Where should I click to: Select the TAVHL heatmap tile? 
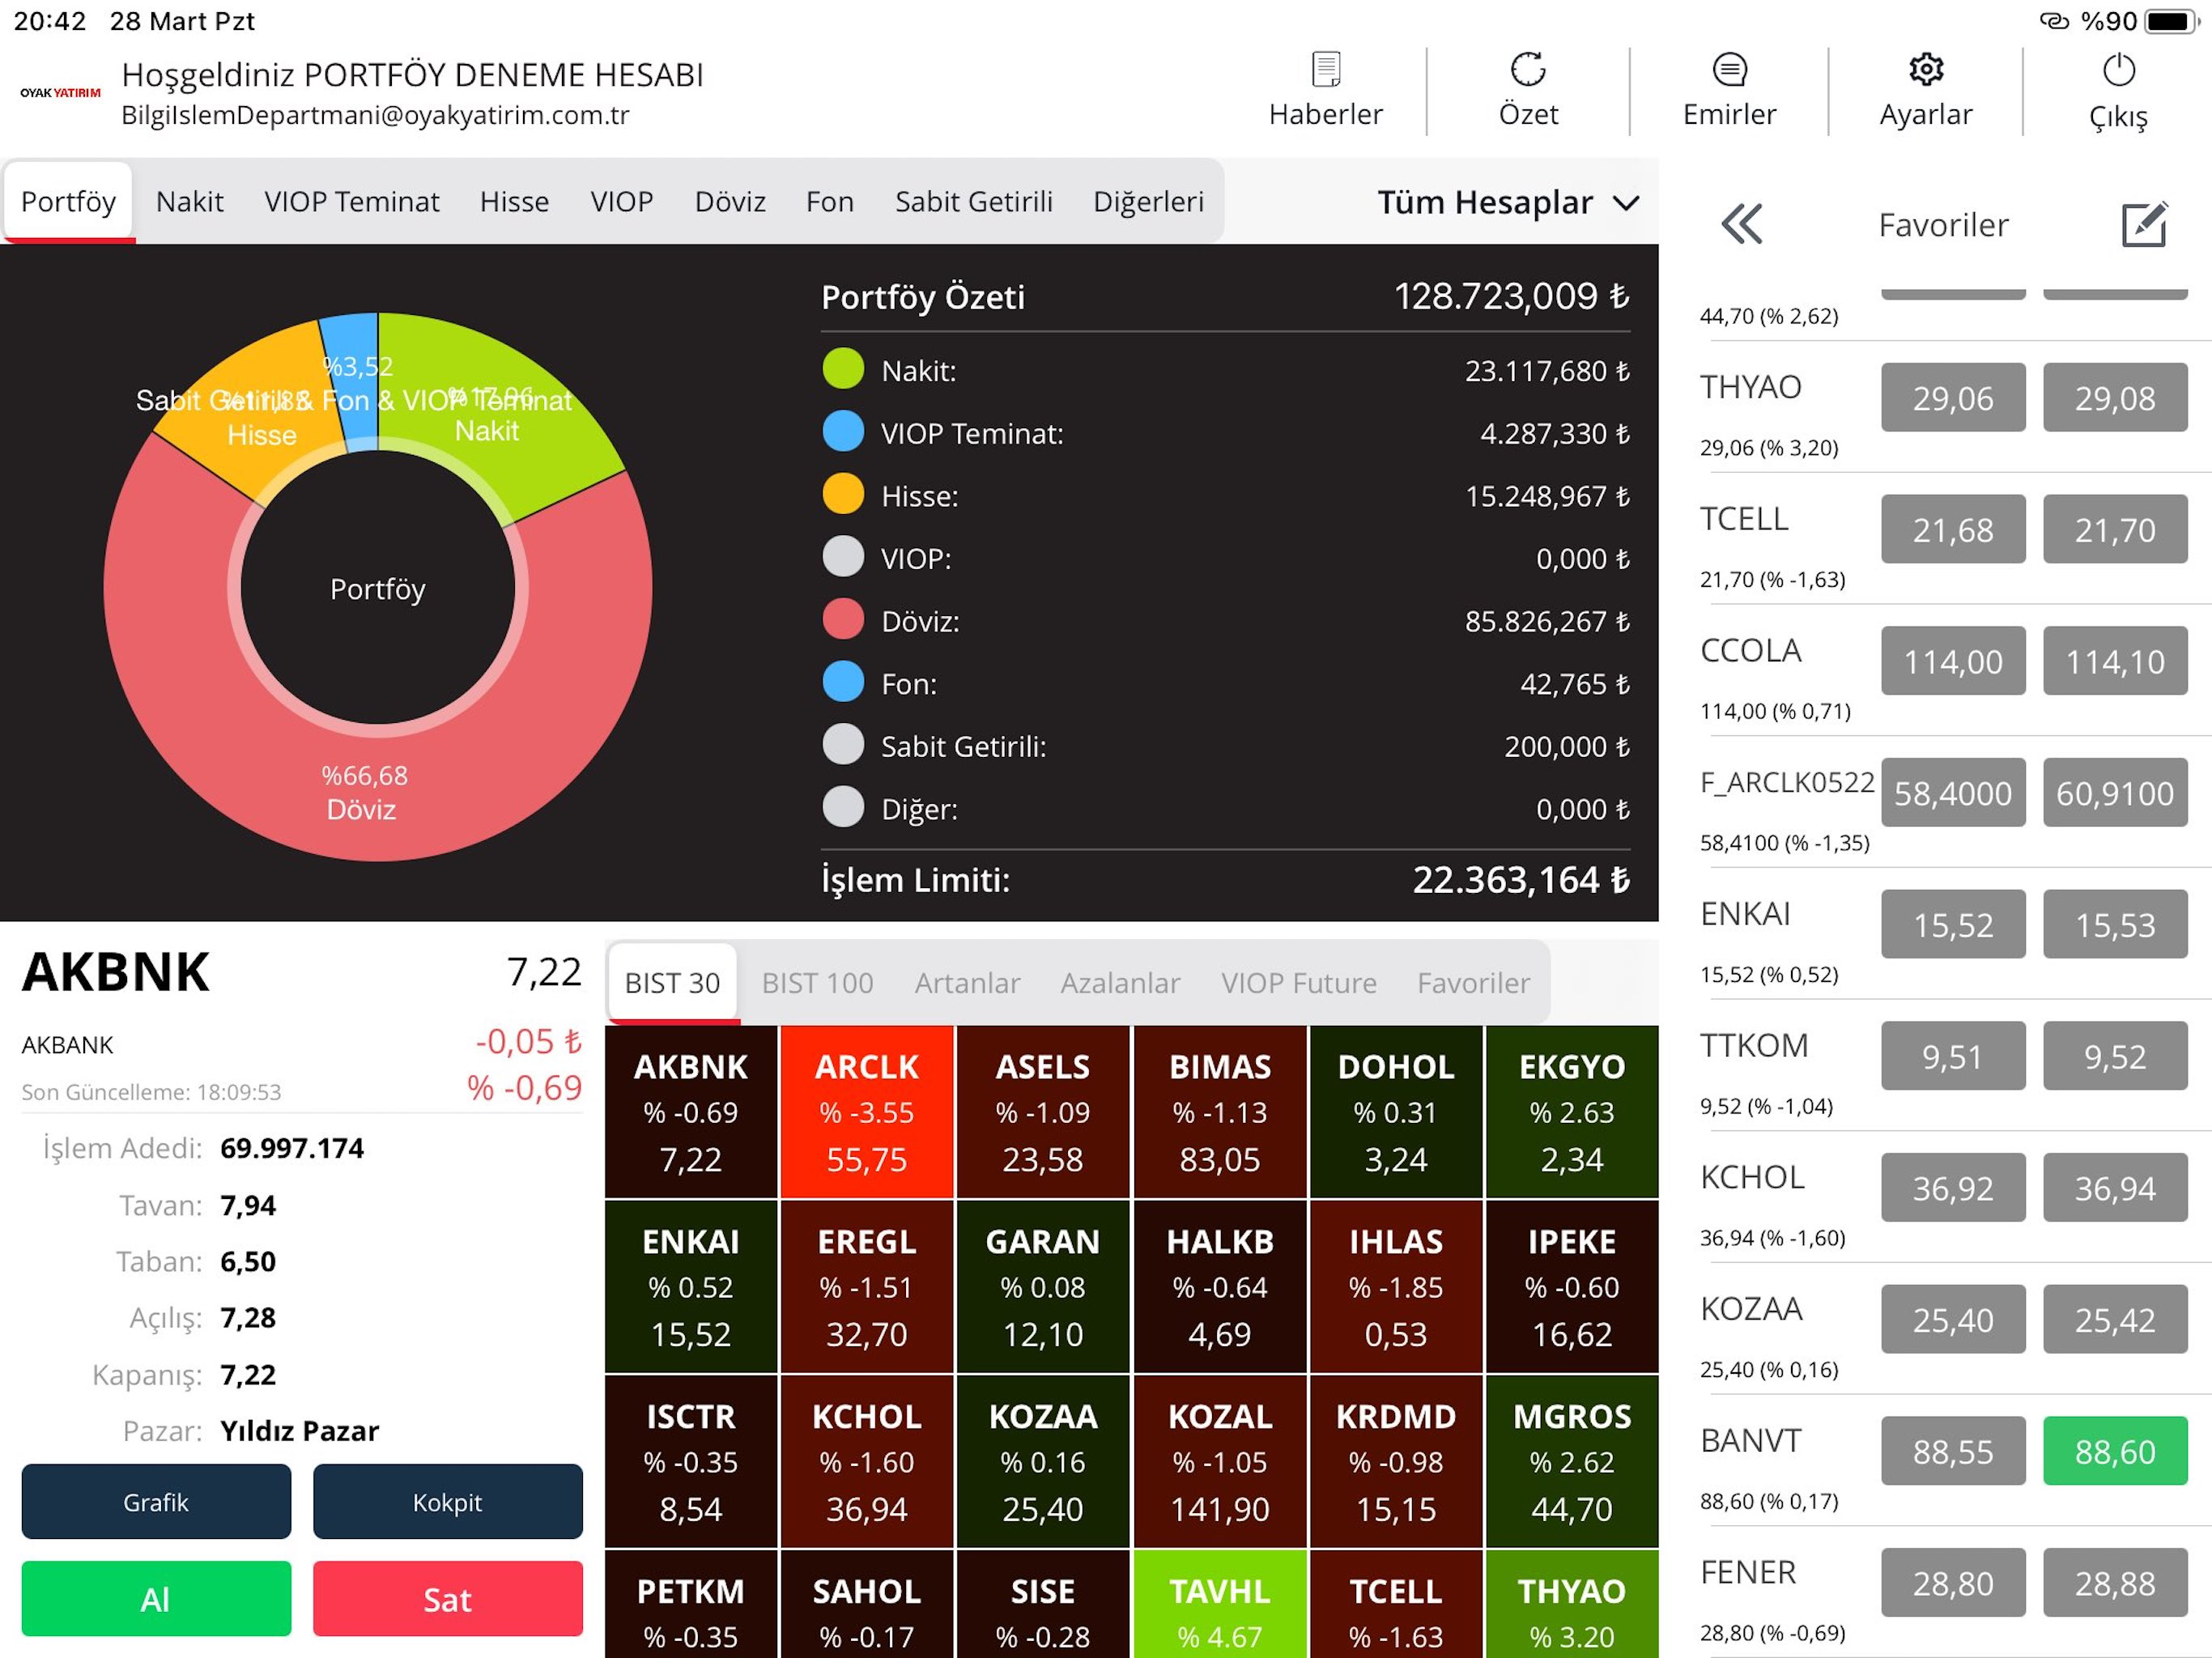click(x=1220, y=1604)
